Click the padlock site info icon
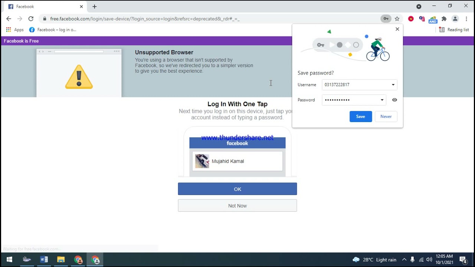The width and height of the screenshot is (475, 267). tap(45, 19)
